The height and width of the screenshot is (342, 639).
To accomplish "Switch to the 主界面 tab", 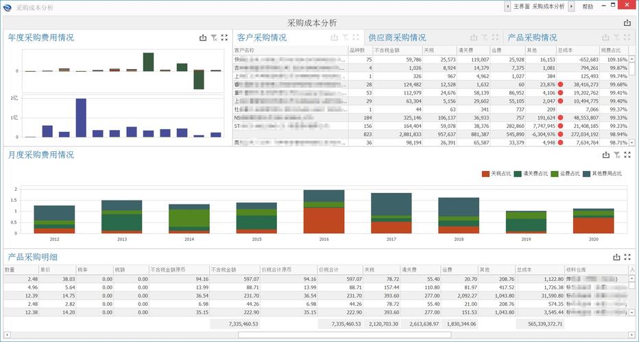I will (x=521, y=7).
